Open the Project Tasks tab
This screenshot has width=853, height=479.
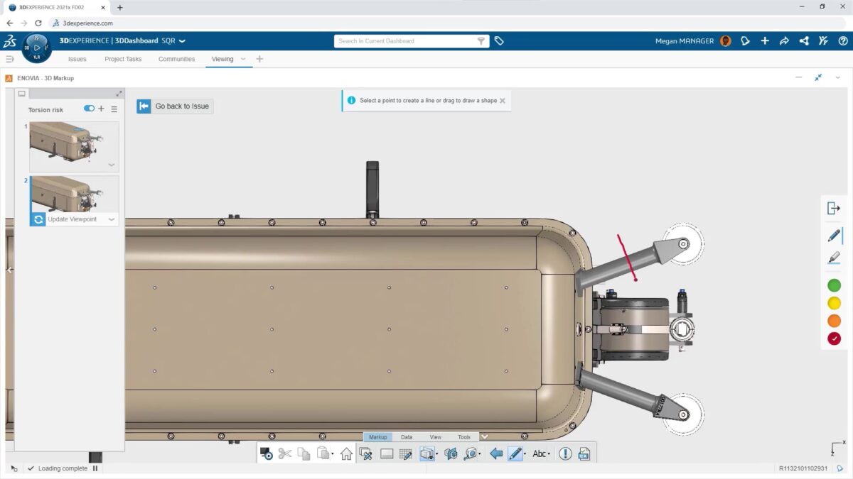click(x=123, y=59)
